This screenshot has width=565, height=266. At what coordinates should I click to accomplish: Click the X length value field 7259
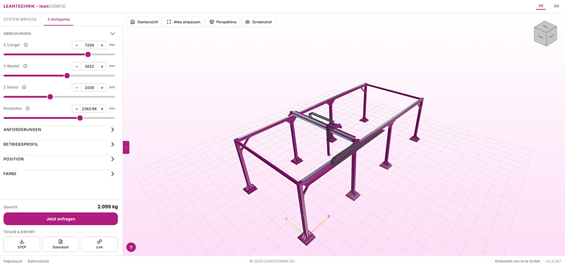(x=89, y=45)
